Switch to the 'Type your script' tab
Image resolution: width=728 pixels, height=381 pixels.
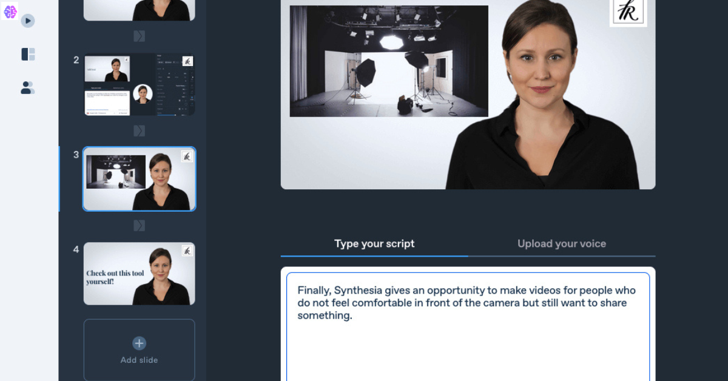coord(374,244)
